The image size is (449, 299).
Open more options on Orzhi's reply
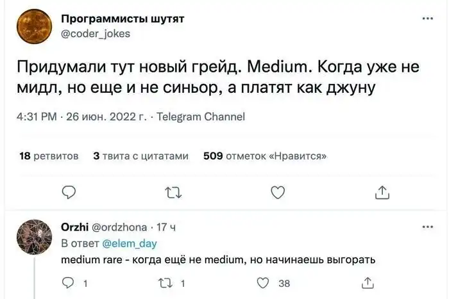(427, 227)
